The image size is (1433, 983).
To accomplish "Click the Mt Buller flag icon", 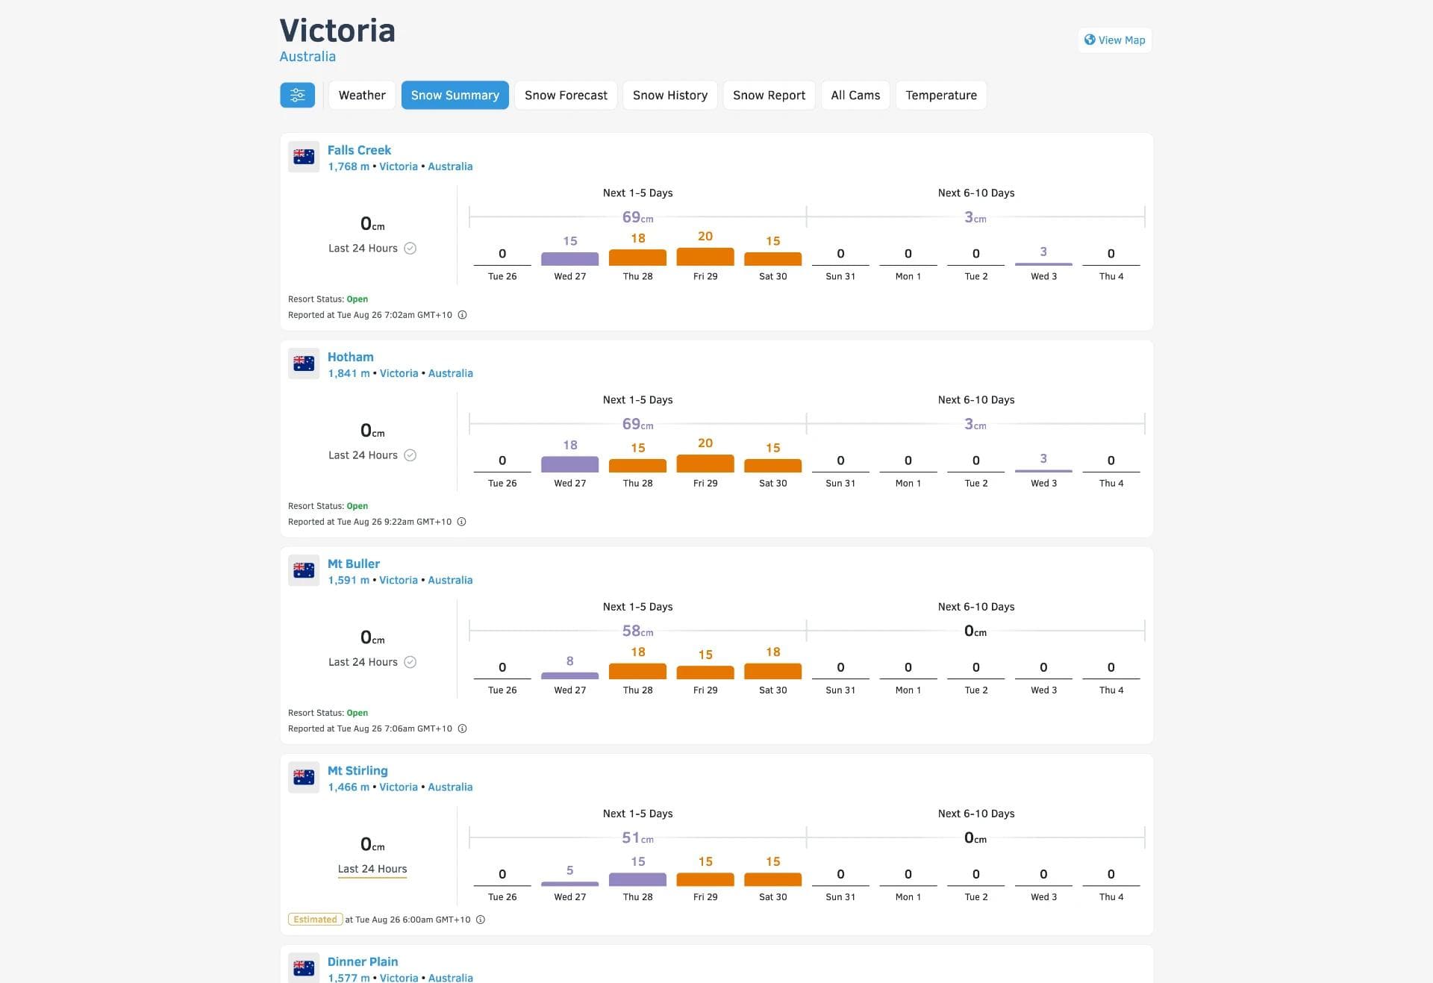I will (x=304, y=570).
